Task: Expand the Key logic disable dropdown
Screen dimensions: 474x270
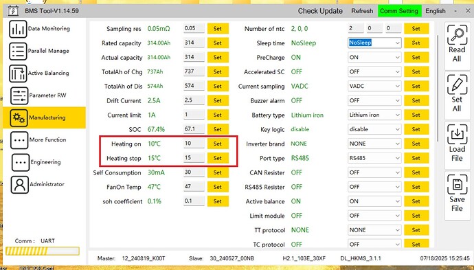Action: point(374,129)
